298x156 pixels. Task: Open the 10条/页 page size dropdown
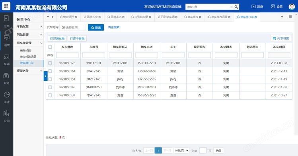tap(181, 150)
